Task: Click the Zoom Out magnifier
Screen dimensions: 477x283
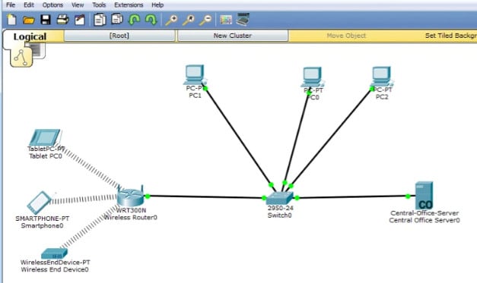Action: click(205, 20)
